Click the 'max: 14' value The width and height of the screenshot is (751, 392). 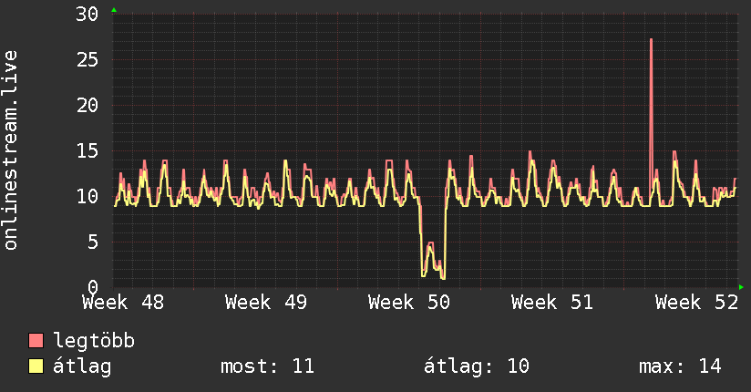pos(680,366)
